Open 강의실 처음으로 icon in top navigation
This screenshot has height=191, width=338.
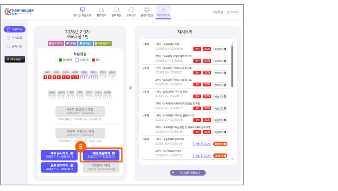click(82, 12)
